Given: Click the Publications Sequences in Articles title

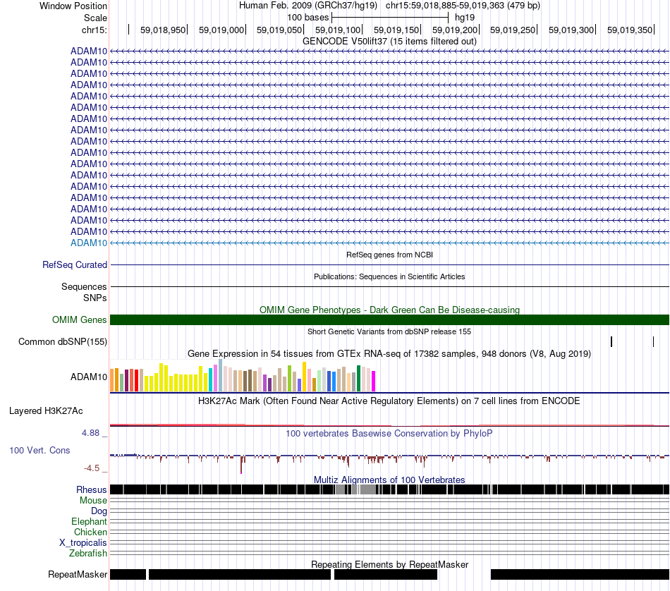Looking at the screenshot, I should pyautogui.click(x=389, y=276).
